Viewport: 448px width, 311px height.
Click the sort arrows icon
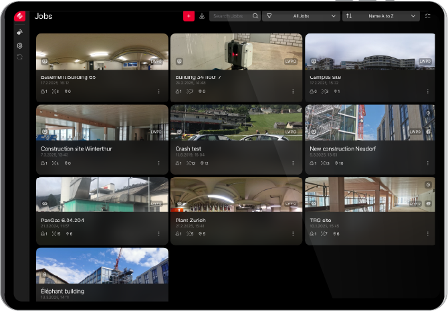click(x=349, y=16)
